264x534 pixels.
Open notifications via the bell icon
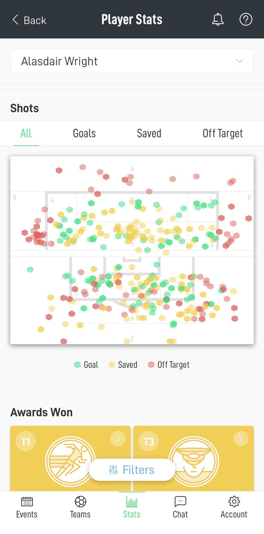coord(217,19)
